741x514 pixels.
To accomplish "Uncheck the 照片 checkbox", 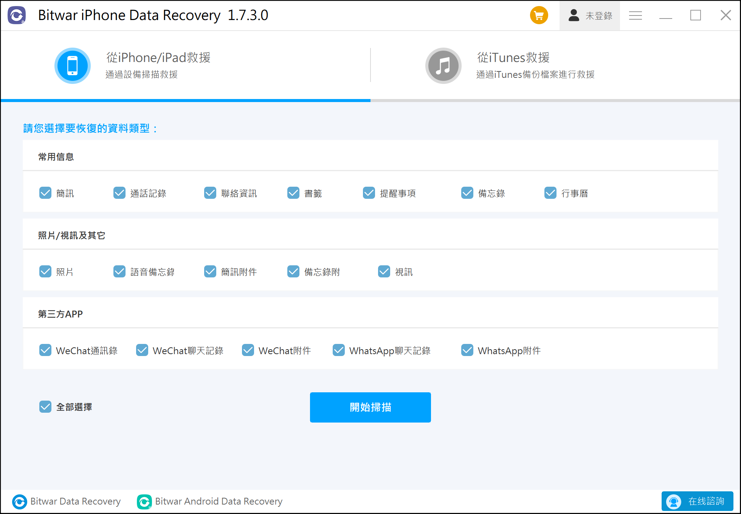I will tap(45, 271).
